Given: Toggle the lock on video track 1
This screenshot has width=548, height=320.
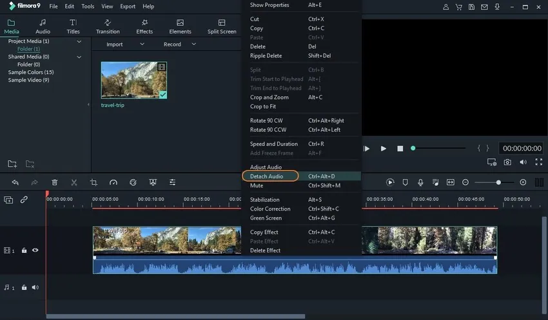Looking at the screenshot, I should (x=24, y=250).
